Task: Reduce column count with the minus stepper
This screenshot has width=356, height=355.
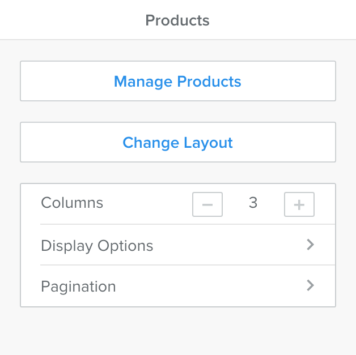Action: [x=207, y=204]
